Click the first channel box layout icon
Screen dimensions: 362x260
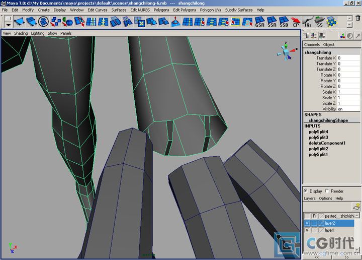click(x=306, y=36)
